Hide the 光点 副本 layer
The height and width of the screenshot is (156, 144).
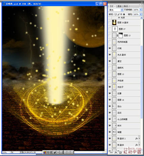pyautogui.click(x=110, y=55)
